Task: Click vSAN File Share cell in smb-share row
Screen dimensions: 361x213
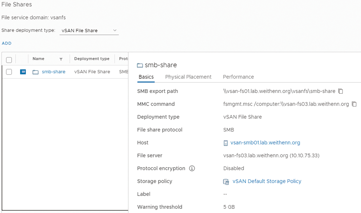Action: (x=92, y=72)
